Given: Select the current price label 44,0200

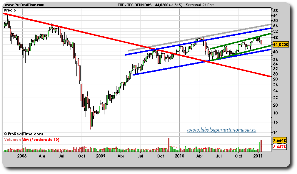Looking at the screenshot, I should point(281,45).
